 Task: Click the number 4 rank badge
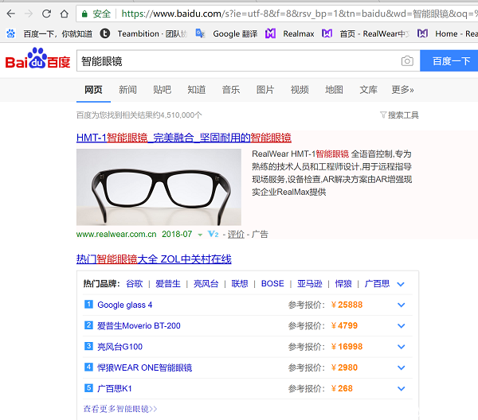(x=88, y=367)
